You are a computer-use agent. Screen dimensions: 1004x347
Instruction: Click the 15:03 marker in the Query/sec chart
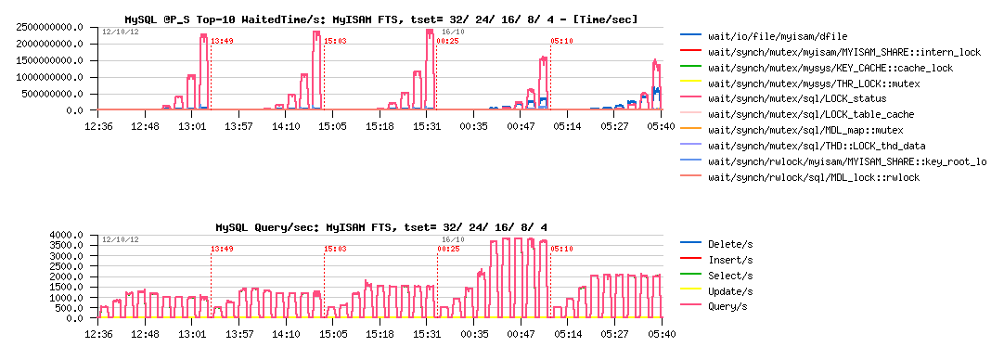tap(335, 249)
